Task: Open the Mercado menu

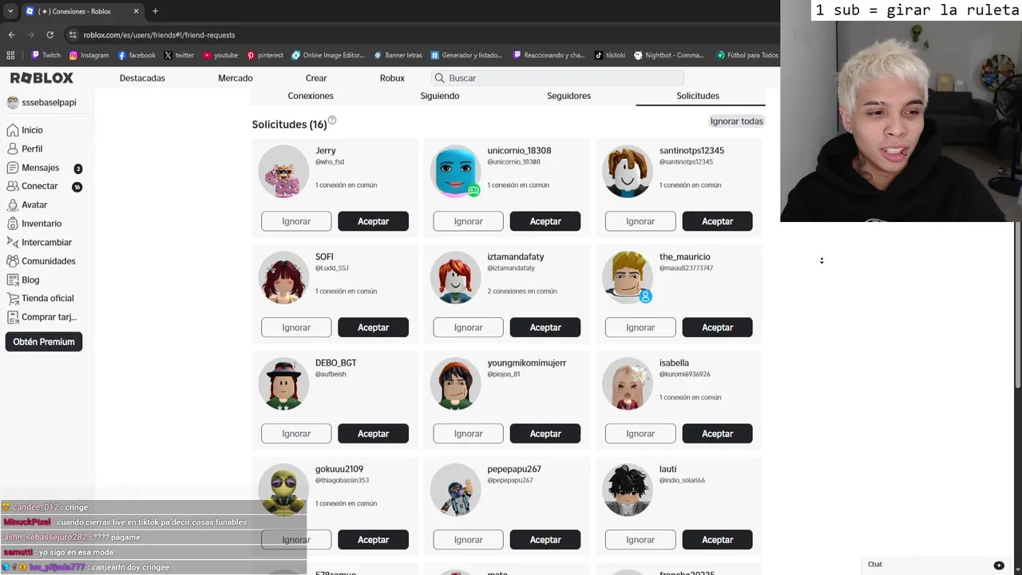Action: coord(236,77)
